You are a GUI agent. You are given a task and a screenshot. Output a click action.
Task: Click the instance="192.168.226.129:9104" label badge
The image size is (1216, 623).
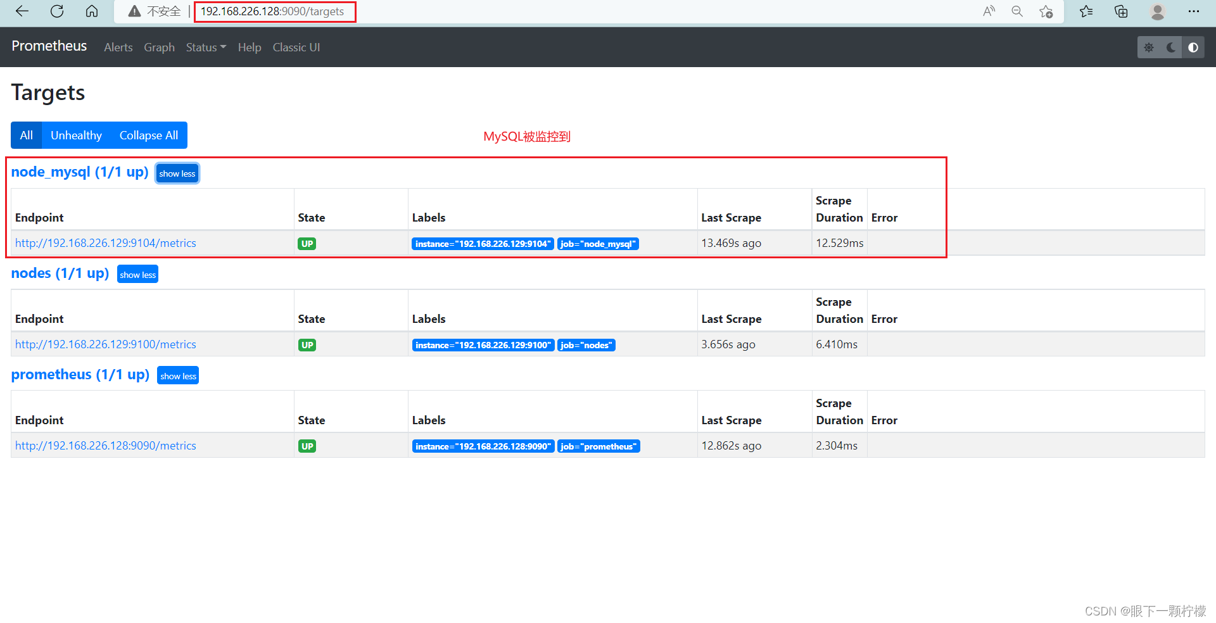483,244
